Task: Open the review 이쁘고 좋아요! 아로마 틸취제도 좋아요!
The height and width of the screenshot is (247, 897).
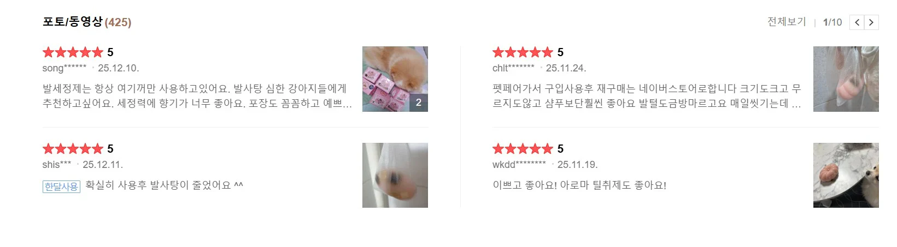Action: pos(579,185)
